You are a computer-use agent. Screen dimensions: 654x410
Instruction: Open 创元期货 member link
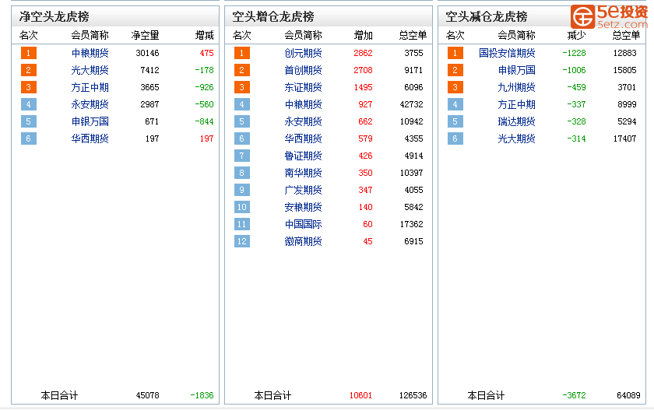pyautogui.click(x=303, y=53)
